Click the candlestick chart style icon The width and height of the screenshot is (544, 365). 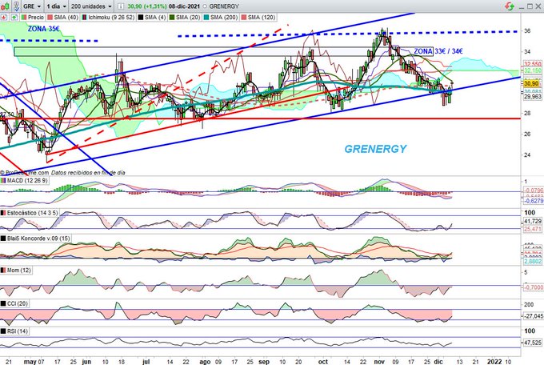pos(5,6)
